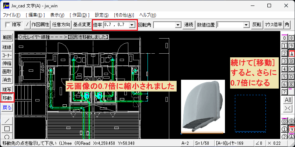Viewport: 295px width, 147px height.
Task: Expand the 倍率 dropdown
Action: (x=132, y=25)
